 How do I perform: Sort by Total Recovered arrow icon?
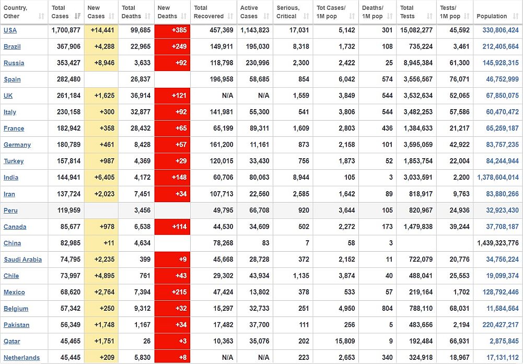(x=230, y=16)
